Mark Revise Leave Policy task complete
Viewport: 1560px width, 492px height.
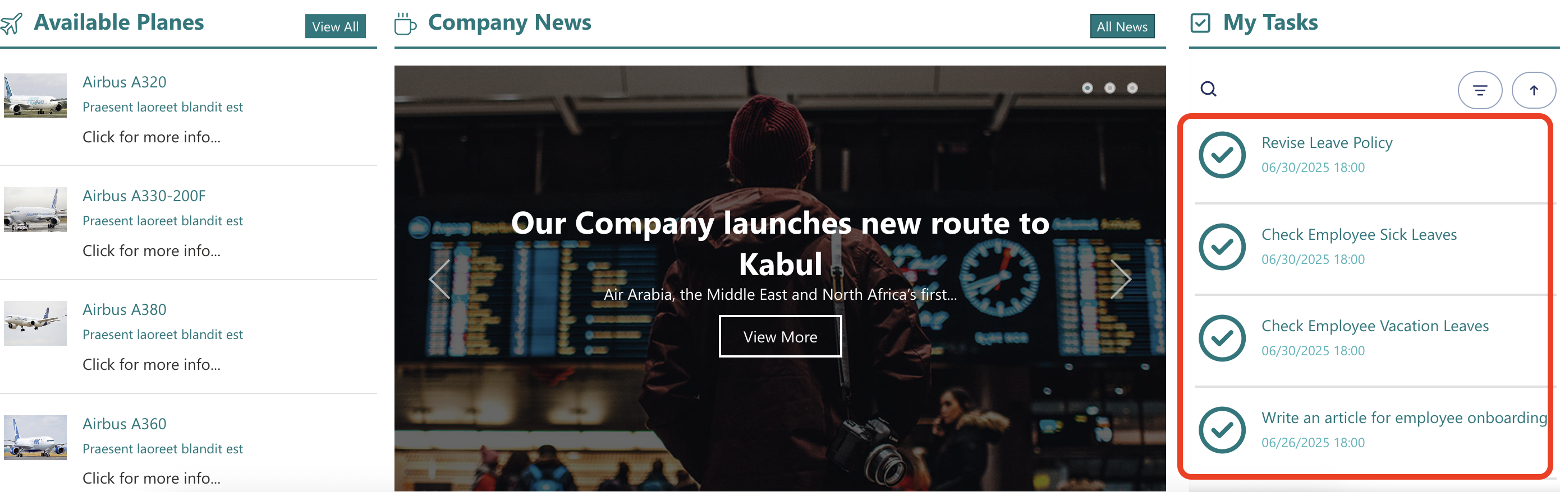tap(1222, 155)
